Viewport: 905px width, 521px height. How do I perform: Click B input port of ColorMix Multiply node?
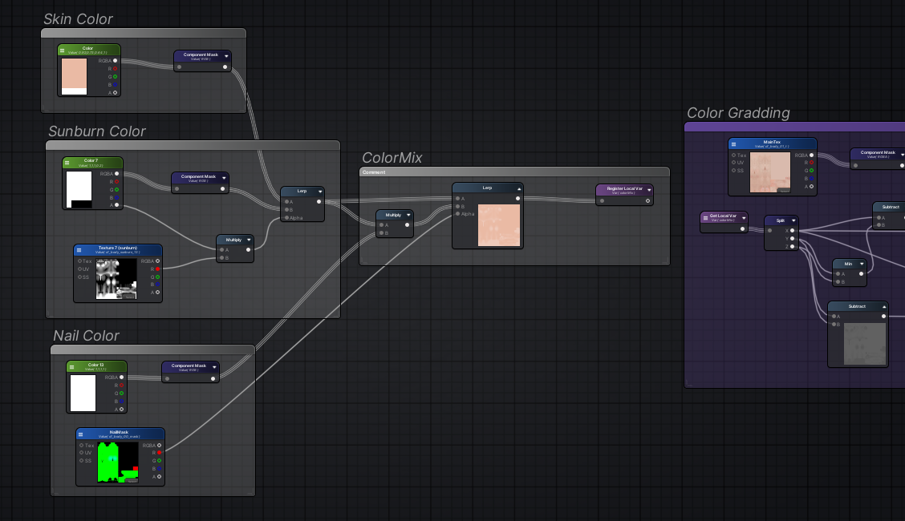pyautogui.click(x=382, y=232)
